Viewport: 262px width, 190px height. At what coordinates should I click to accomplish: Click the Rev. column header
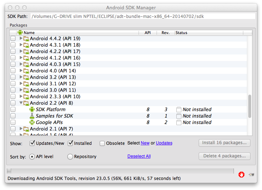click(166, 33)
